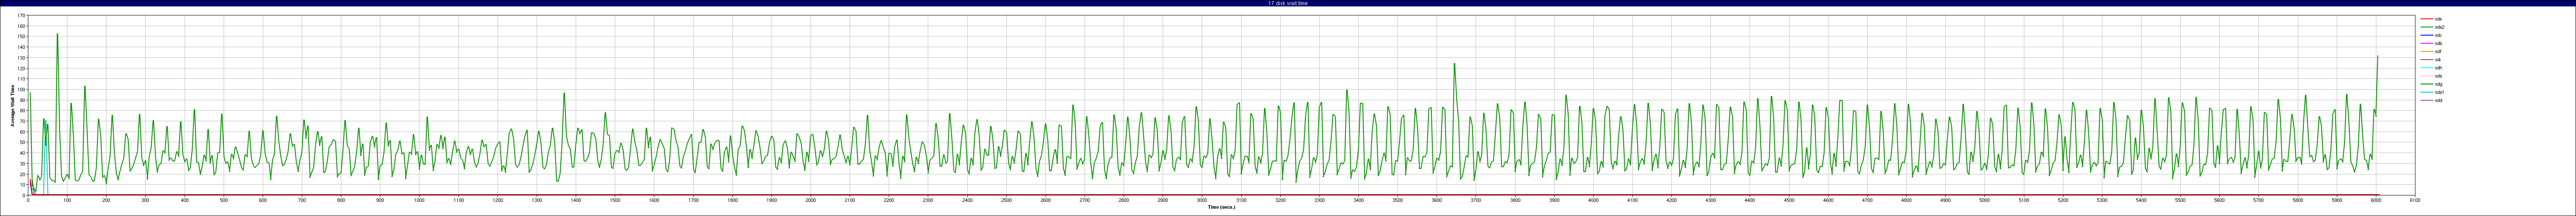Click x-axis tick label 1000
Image resolution: width=2576 pixels, height=216 pixels.
419,200
